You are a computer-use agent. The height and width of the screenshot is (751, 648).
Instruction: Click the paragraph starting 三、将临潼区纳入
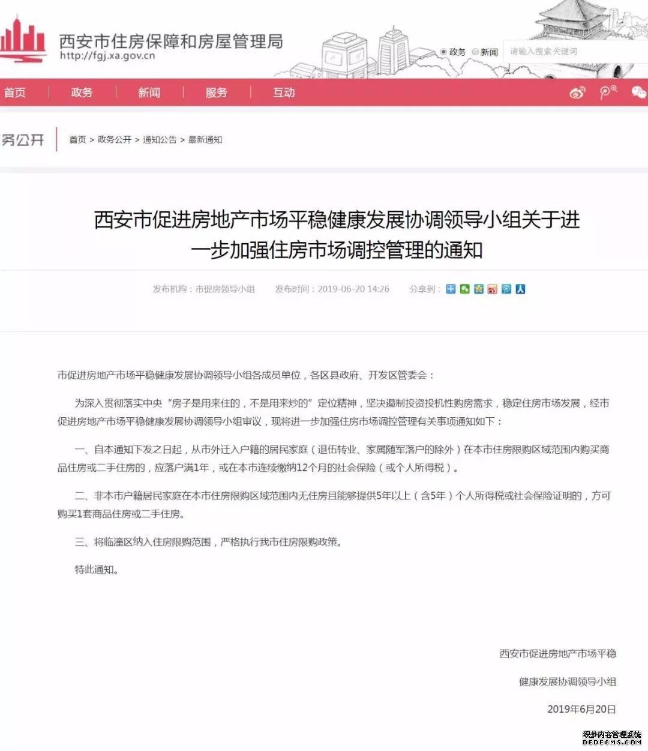[209, 542]
